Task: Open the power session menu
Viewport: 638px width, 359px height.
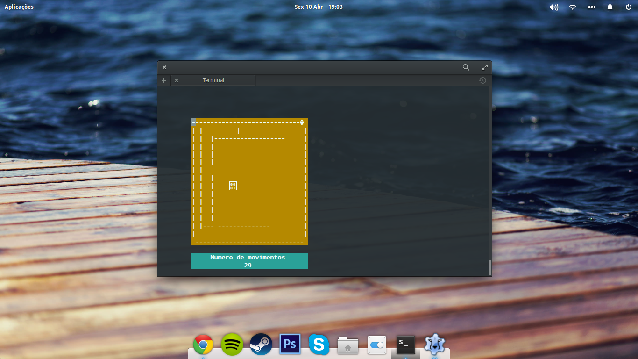Action: pyautogui.click(x=629, y=7)
